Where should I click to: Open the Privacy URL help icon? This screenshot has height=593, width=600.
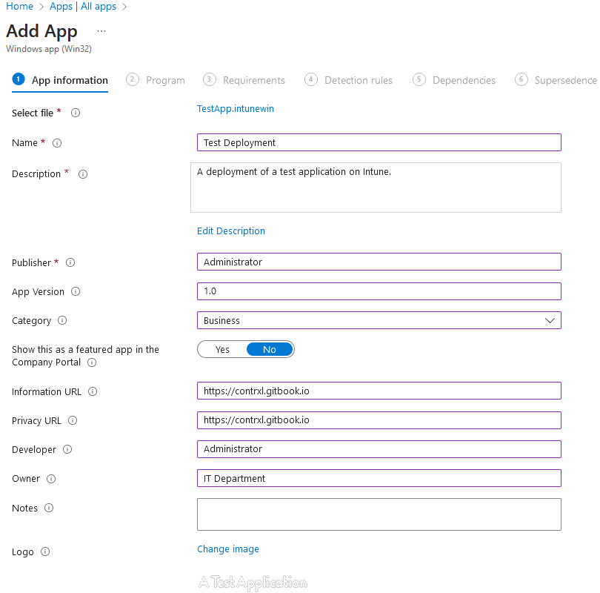pos(73,420)
